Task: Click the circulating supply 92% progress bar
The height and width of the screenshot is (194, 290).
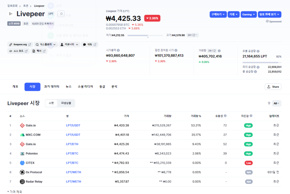Action: click(x=262, y=63)
